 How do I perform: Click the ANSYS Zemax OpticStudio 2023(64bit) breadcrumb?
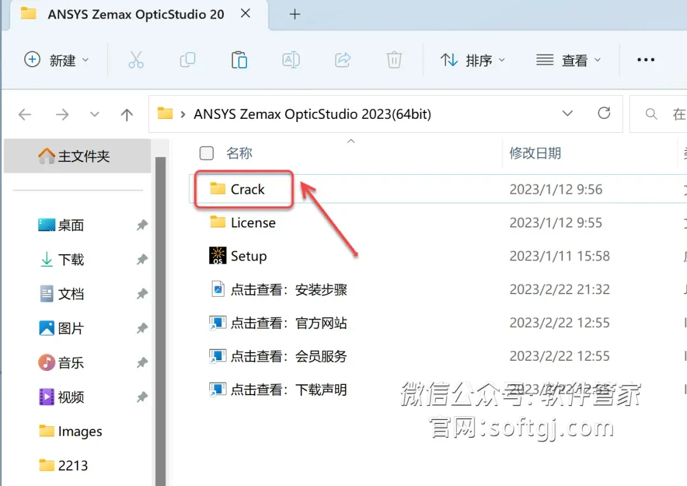click(312, 114)
